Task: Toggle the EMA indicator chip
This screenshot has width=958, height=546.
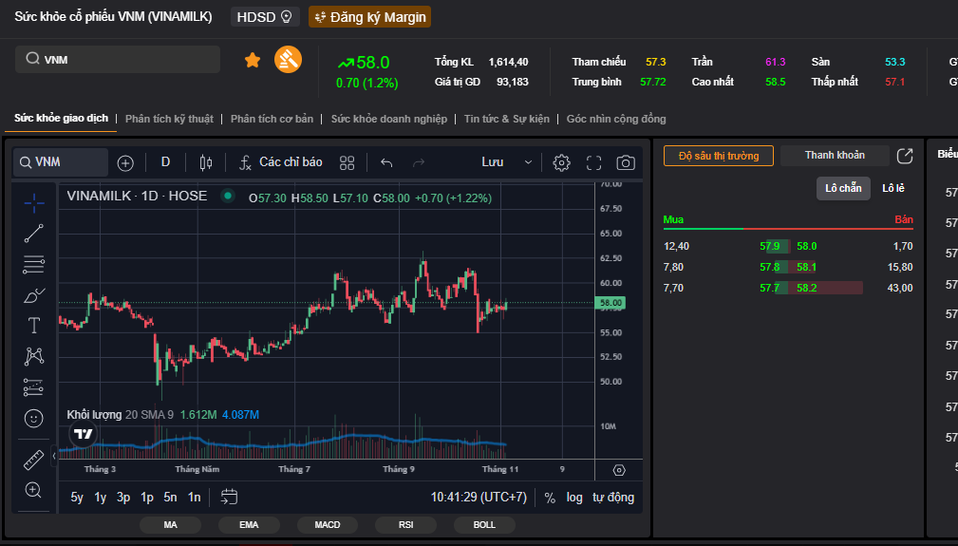Action: point(249,524)
